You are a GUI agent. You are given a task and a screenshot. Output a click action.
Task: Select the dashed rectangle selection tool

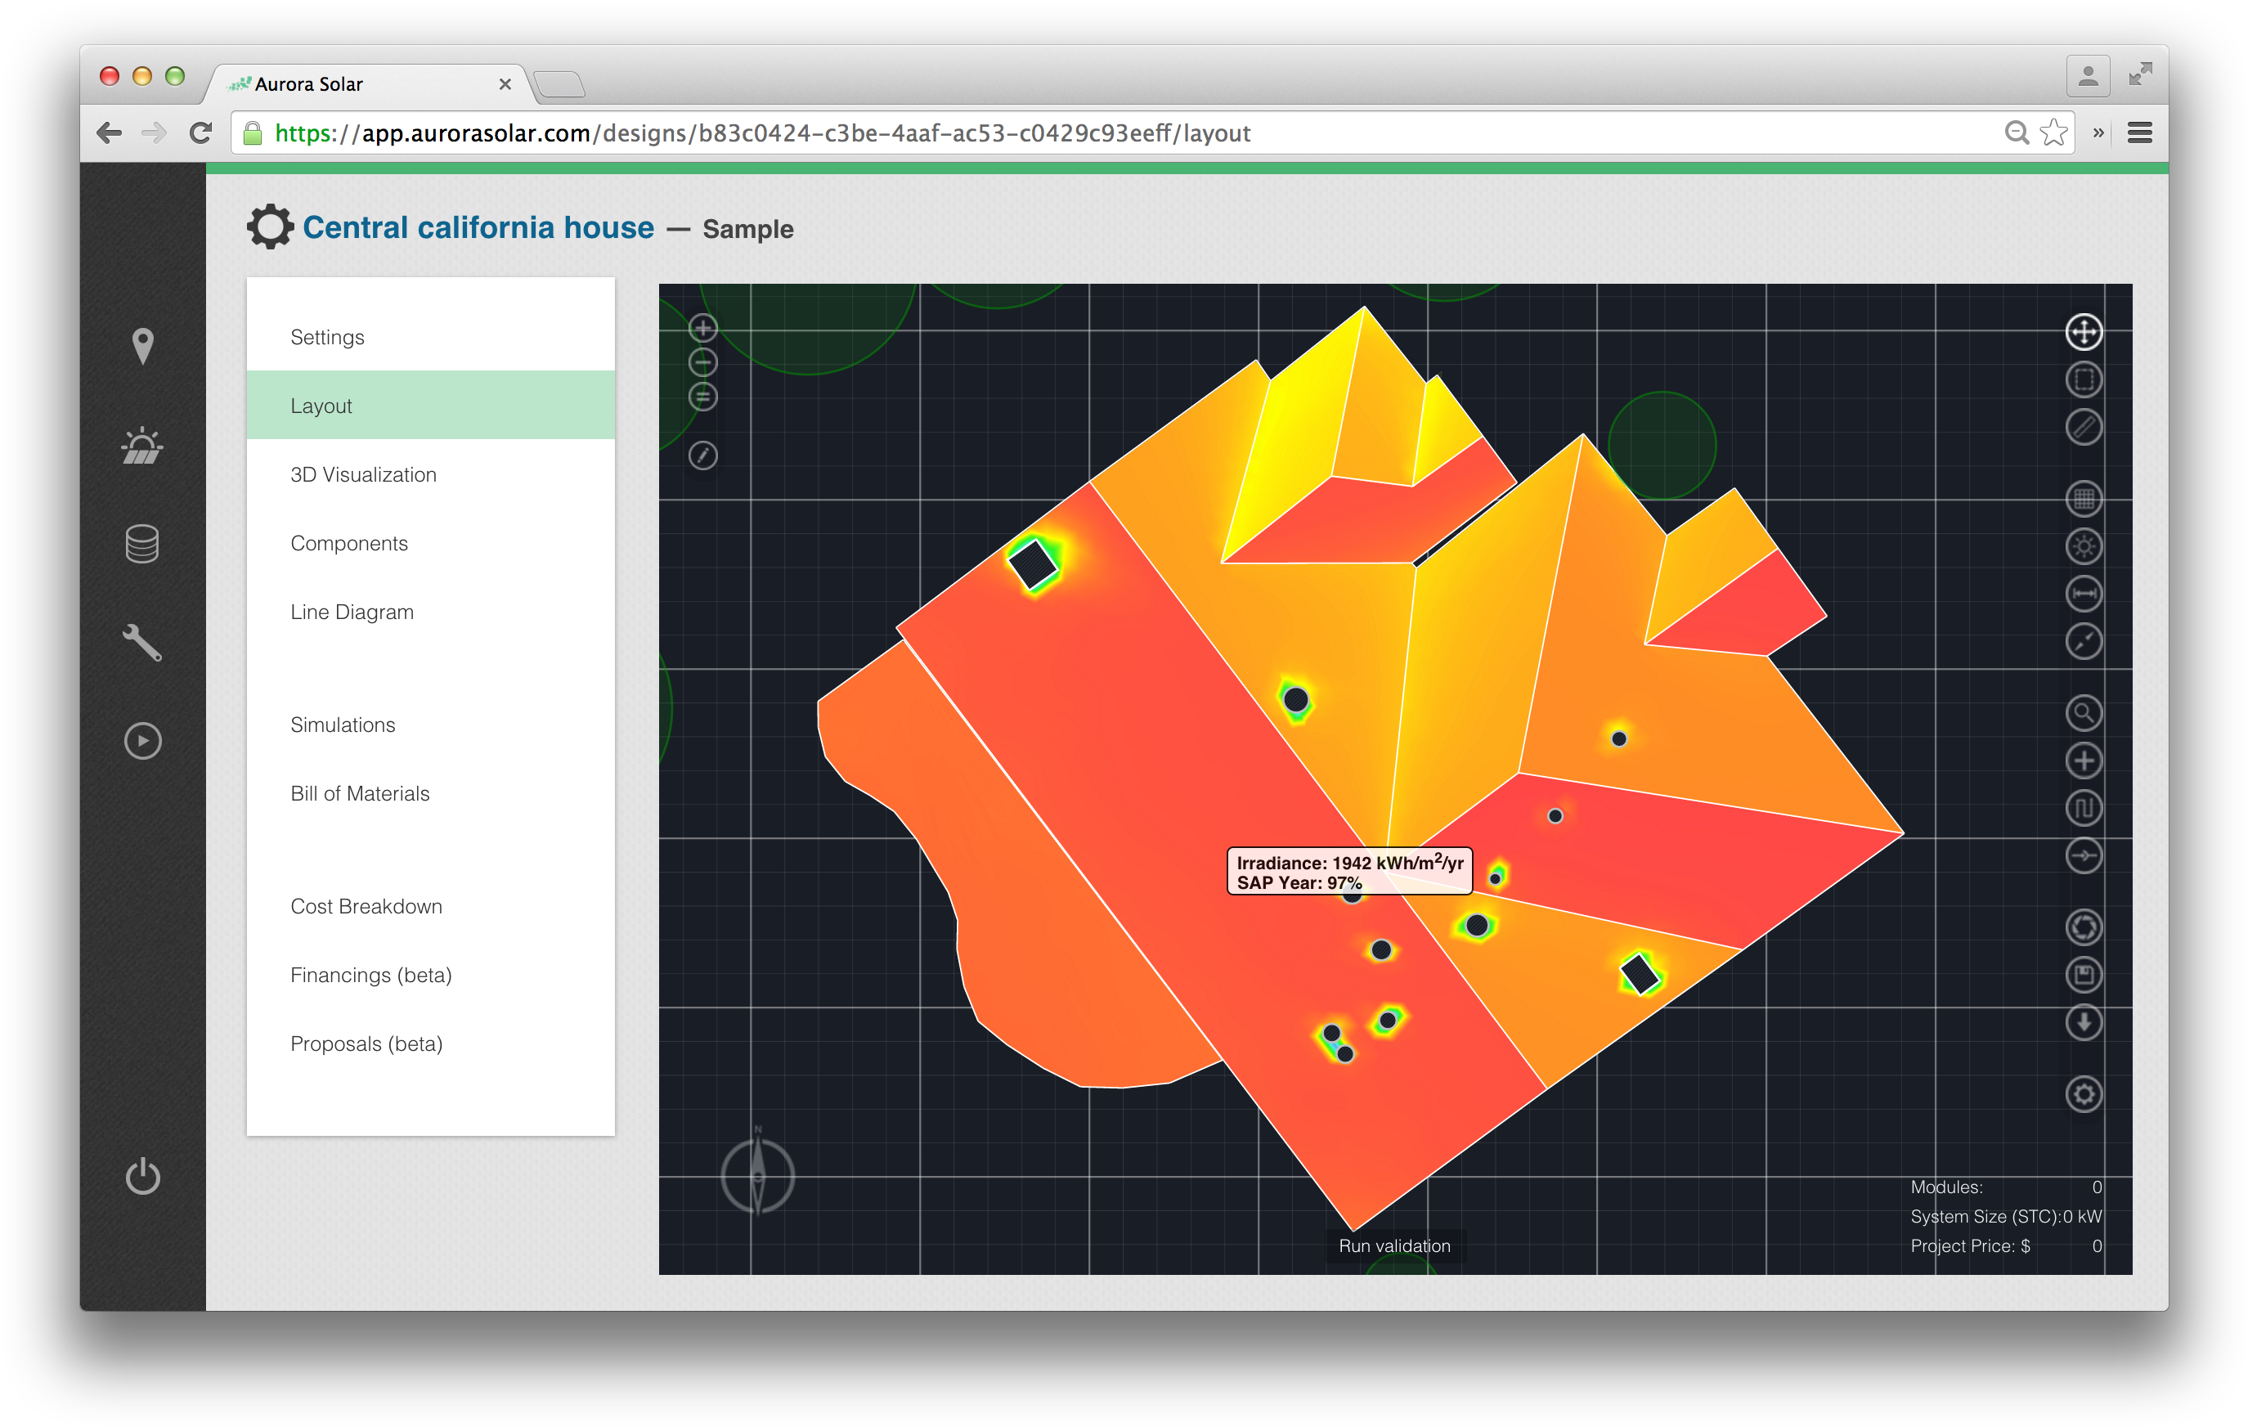point(2083,379)
